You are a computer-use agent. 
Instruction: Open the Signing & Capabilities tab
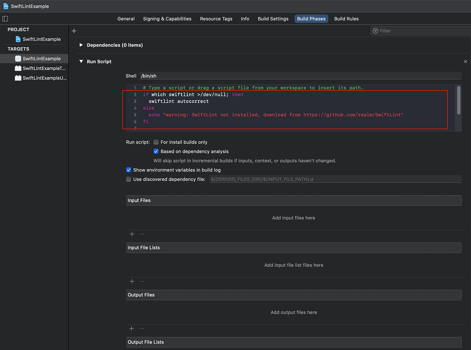pyautogui.click(x=167, y=19)
